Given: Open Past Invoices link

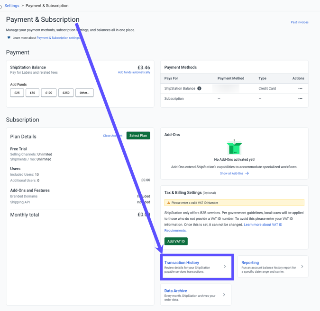Looking at the screenshot, I should coord(299,22).
